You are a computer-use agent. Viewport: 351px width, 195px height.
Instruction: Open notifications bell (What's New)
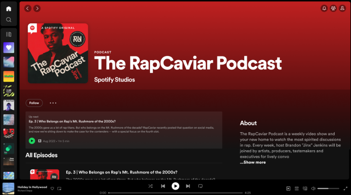click(324, 8)
